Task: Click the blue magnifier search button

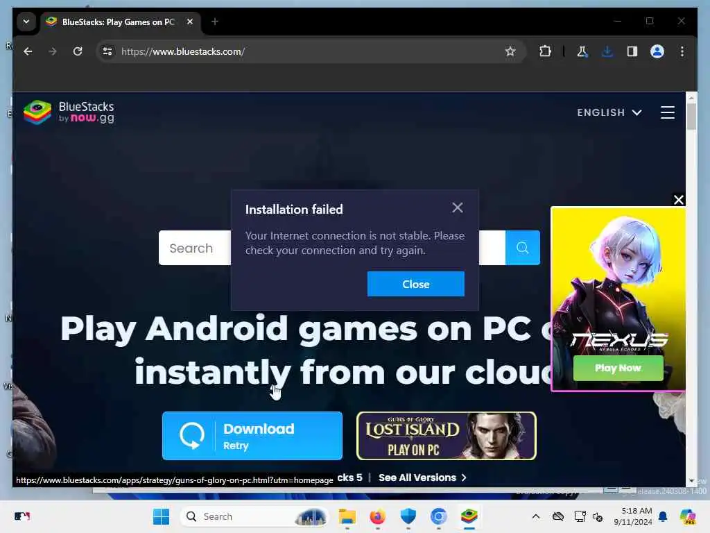Action: pyautogui.click(x=523, y=248)
